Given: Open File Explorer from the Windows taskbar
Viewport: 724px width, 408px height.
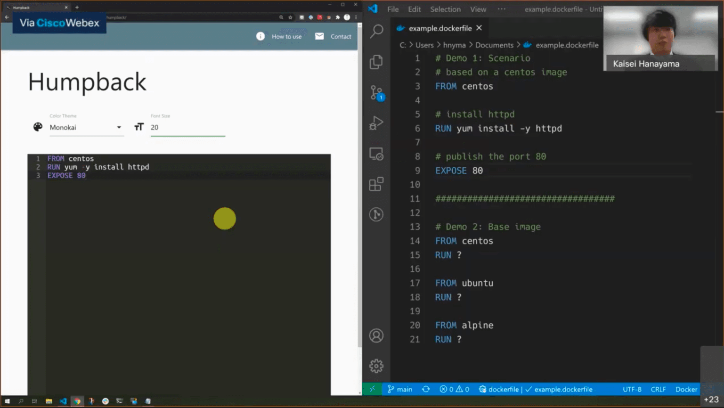Looking at the screenshot, I should (x=49, y=401).
